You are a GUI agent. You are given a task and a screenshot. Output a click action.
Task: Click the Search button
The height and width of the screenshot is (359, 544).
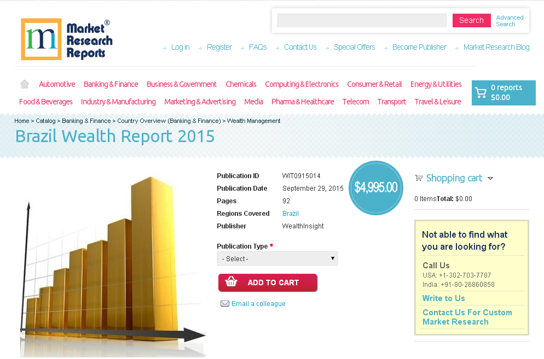click(x=472, y=20)
